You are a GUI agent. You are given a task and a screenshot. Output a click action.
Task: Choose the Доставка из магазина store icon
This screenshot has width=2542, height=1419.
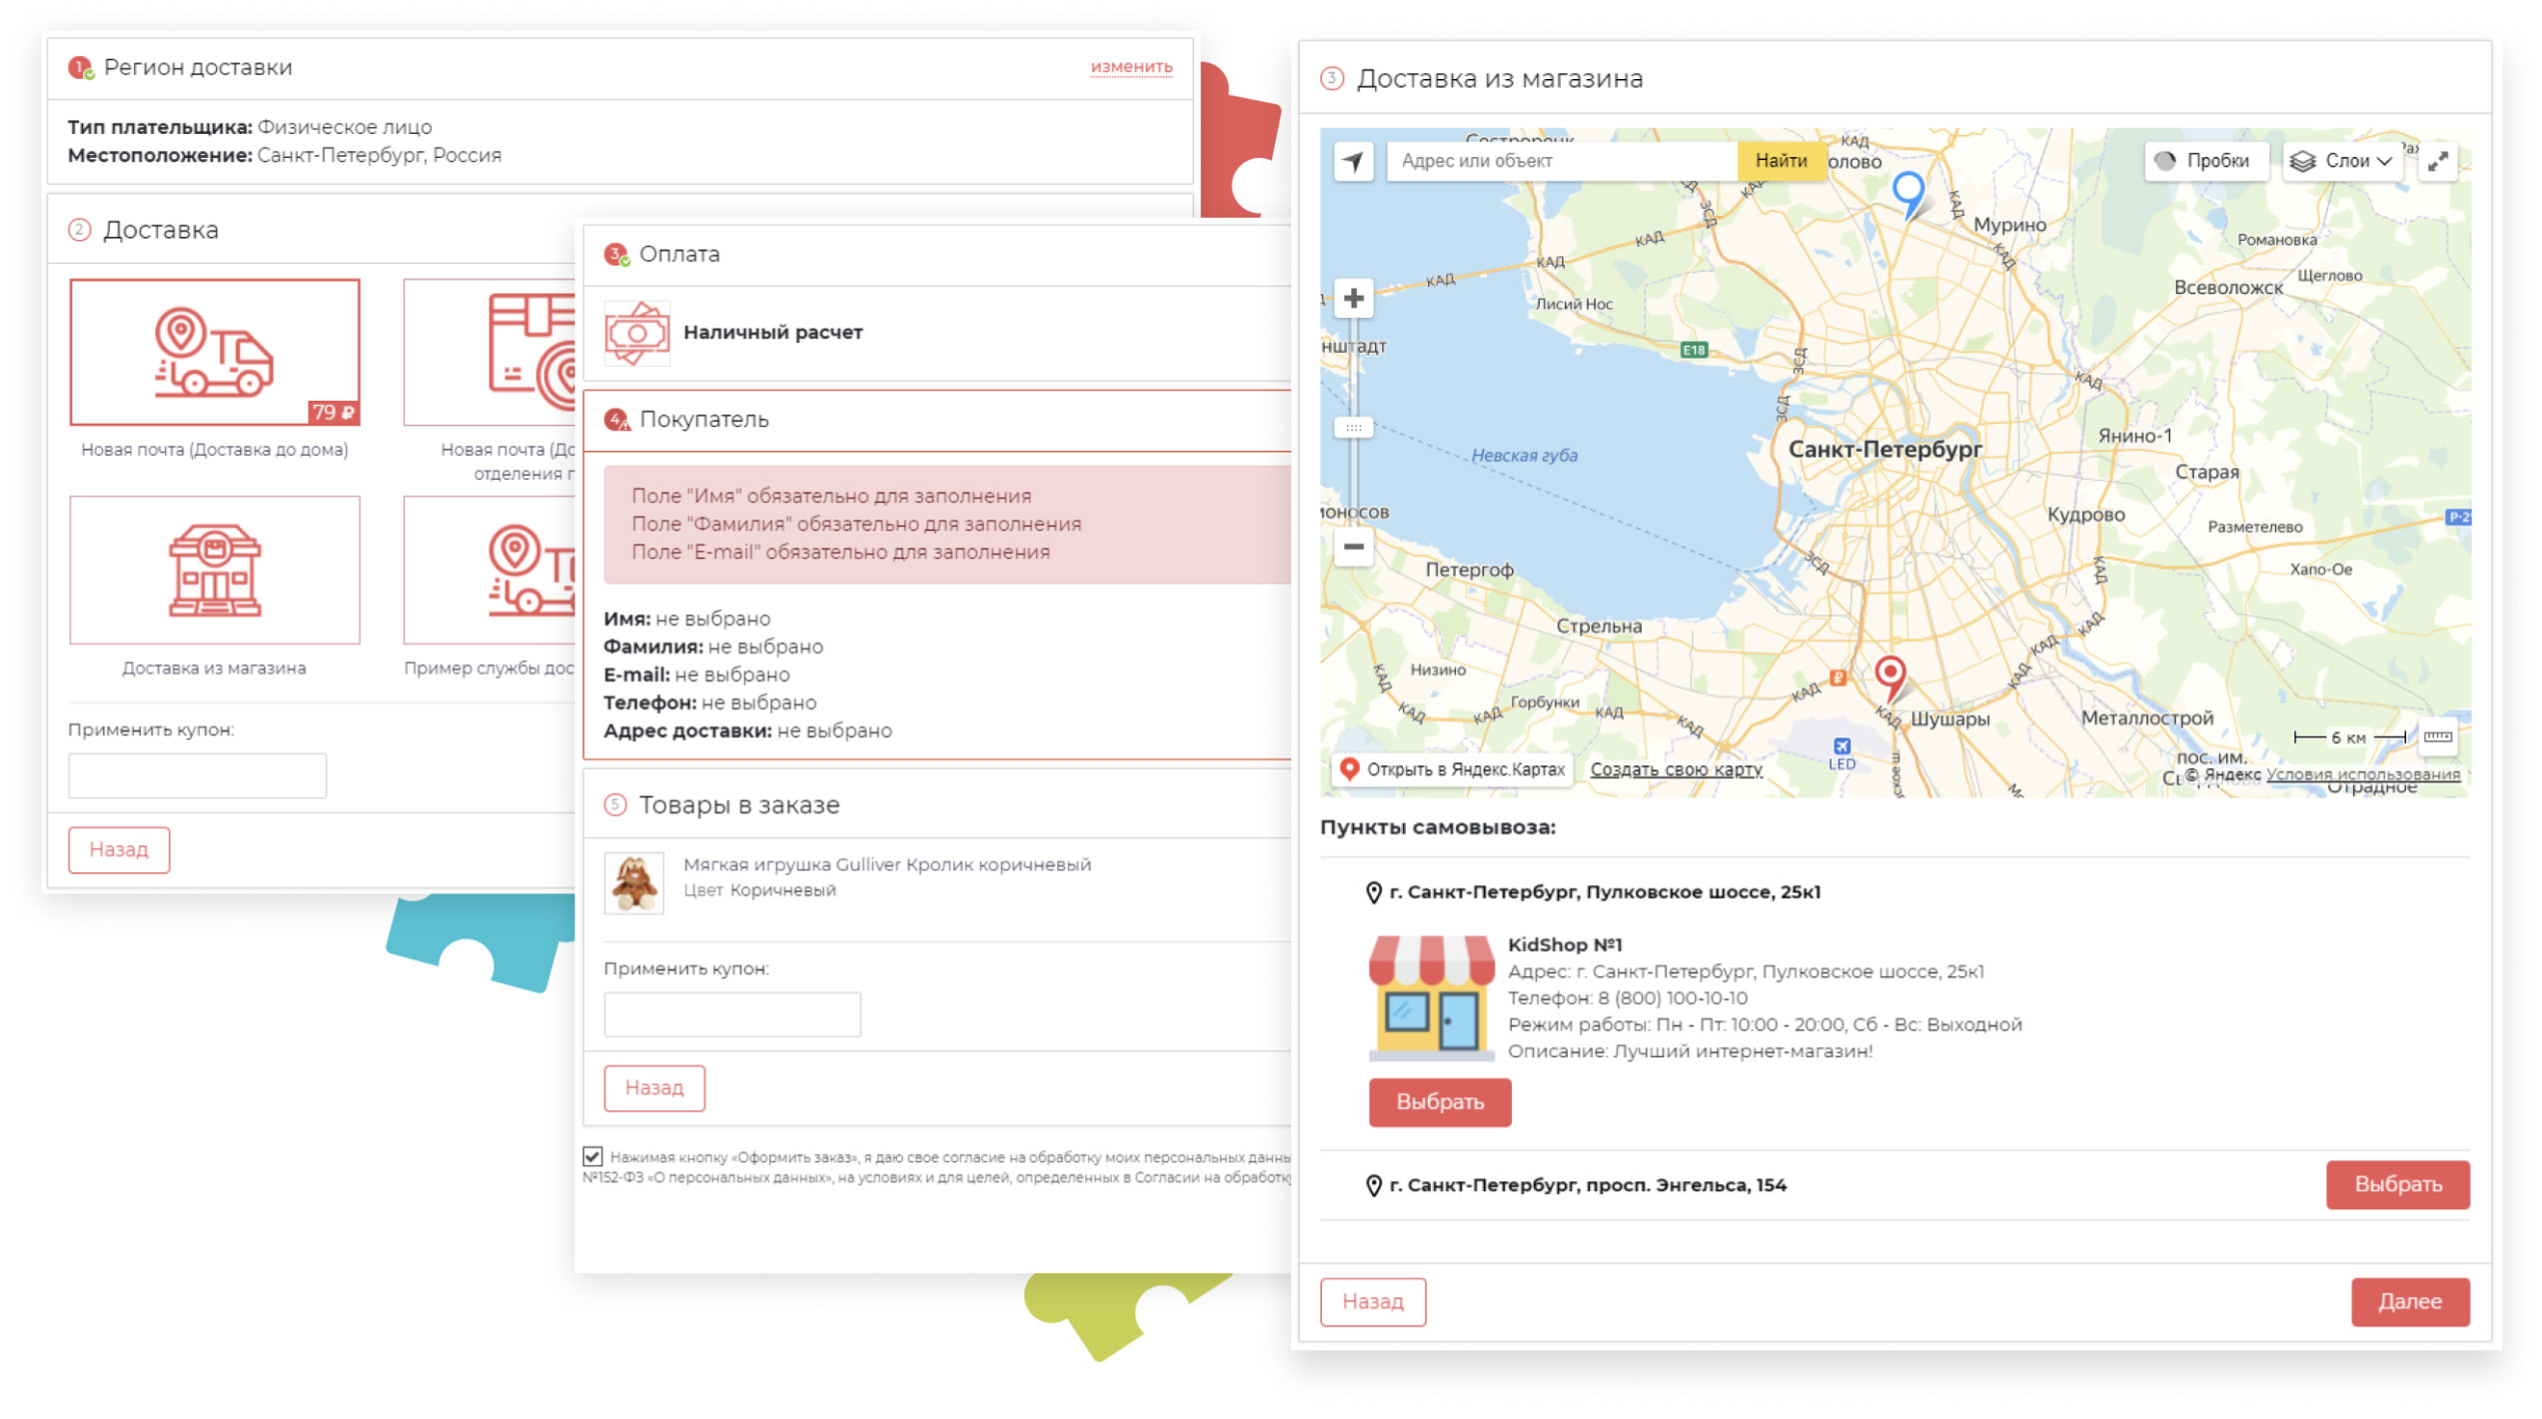(x=214, y=570)
